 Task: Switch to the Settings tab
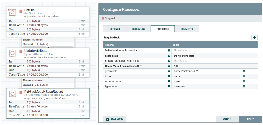115,29
